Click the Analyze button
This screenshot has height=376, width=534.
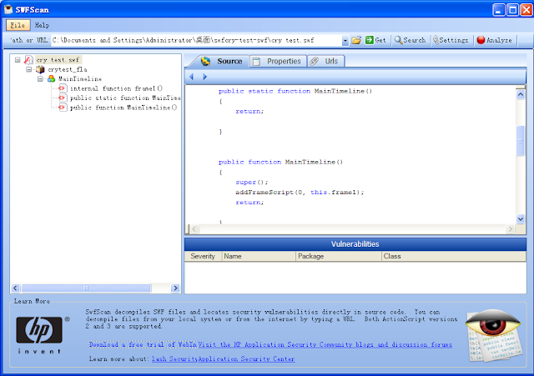(x=495, y=40)
